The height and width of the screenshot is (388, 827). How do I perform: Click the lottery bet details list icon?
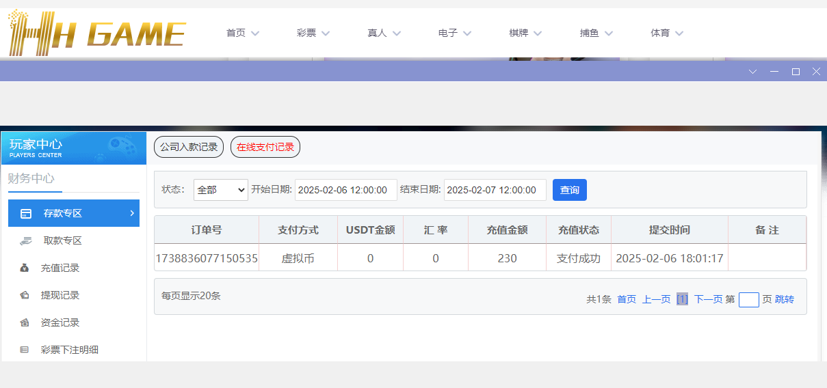point(25,350)
